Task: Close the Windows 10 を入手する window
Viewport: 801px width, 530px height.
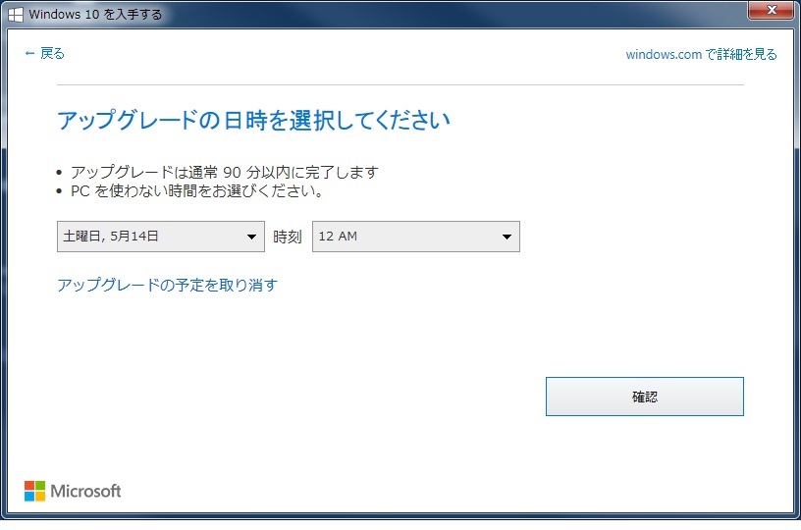Action: (x=772, y=10)
